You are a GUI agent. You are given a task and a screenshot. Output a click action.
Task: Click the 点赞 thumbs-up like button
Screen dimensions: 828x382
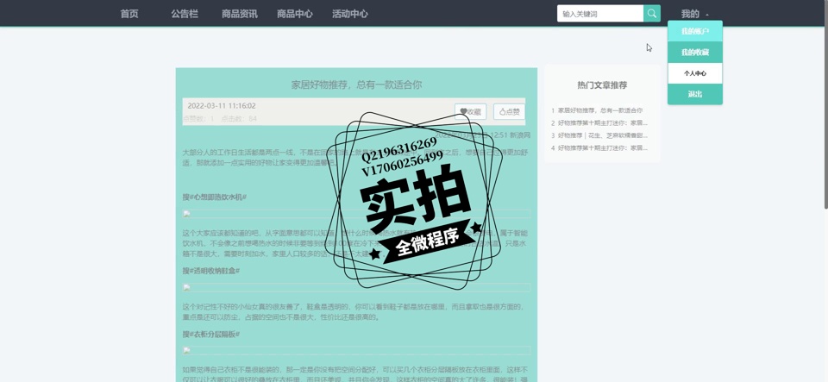click(509, 111)
